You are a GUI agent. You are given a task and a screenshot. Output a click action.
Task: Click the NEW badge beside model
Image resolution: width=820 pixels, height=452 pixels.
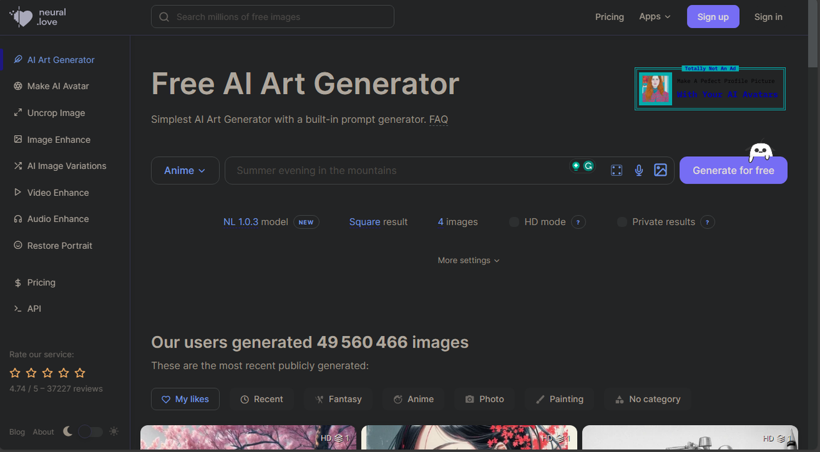pos(306,222)
